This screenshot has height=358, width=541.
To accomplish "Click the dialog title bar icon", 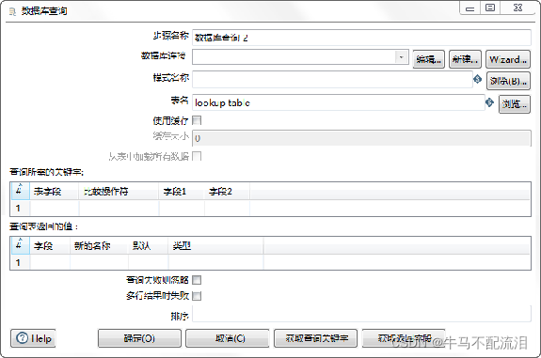I will click(12, 12).
